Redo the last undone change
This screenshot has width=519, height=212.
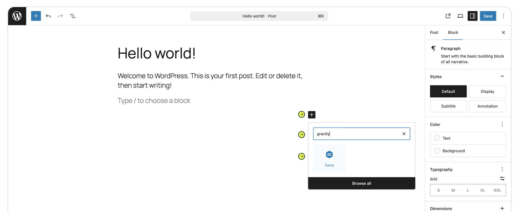60,16
